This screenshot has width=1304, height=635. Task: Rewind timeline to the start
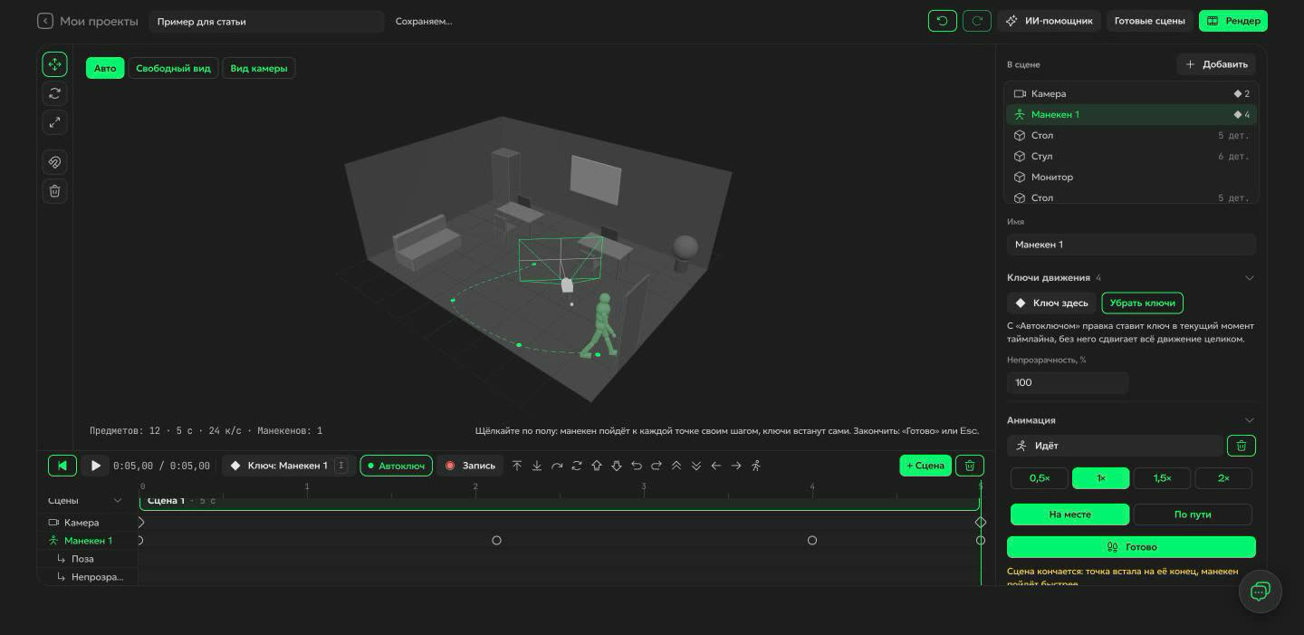coord(62,466)
